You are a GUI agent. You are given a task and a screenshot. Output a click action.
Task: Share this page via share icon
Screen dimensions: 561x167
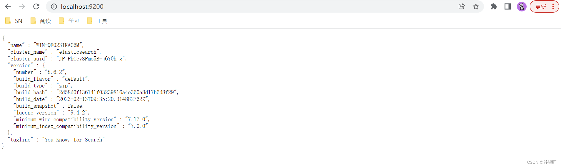click(x=462, y=6)
